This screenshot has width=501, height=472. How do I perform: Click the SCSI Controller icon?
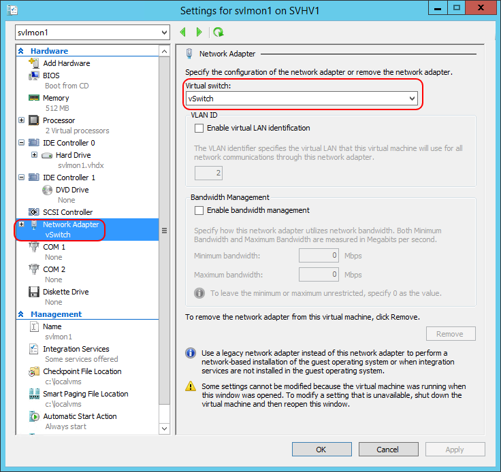34,212
